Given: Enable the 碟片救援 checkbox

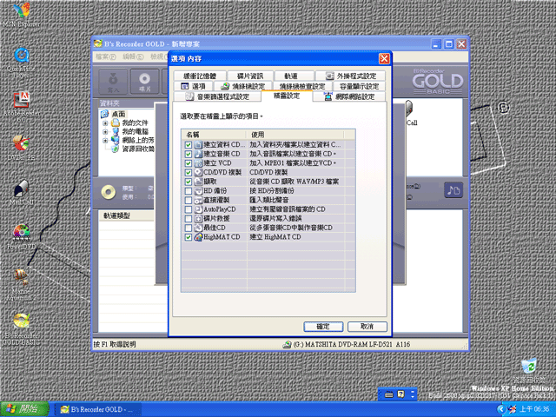Looking at the screenshot, I should point(189,218).
